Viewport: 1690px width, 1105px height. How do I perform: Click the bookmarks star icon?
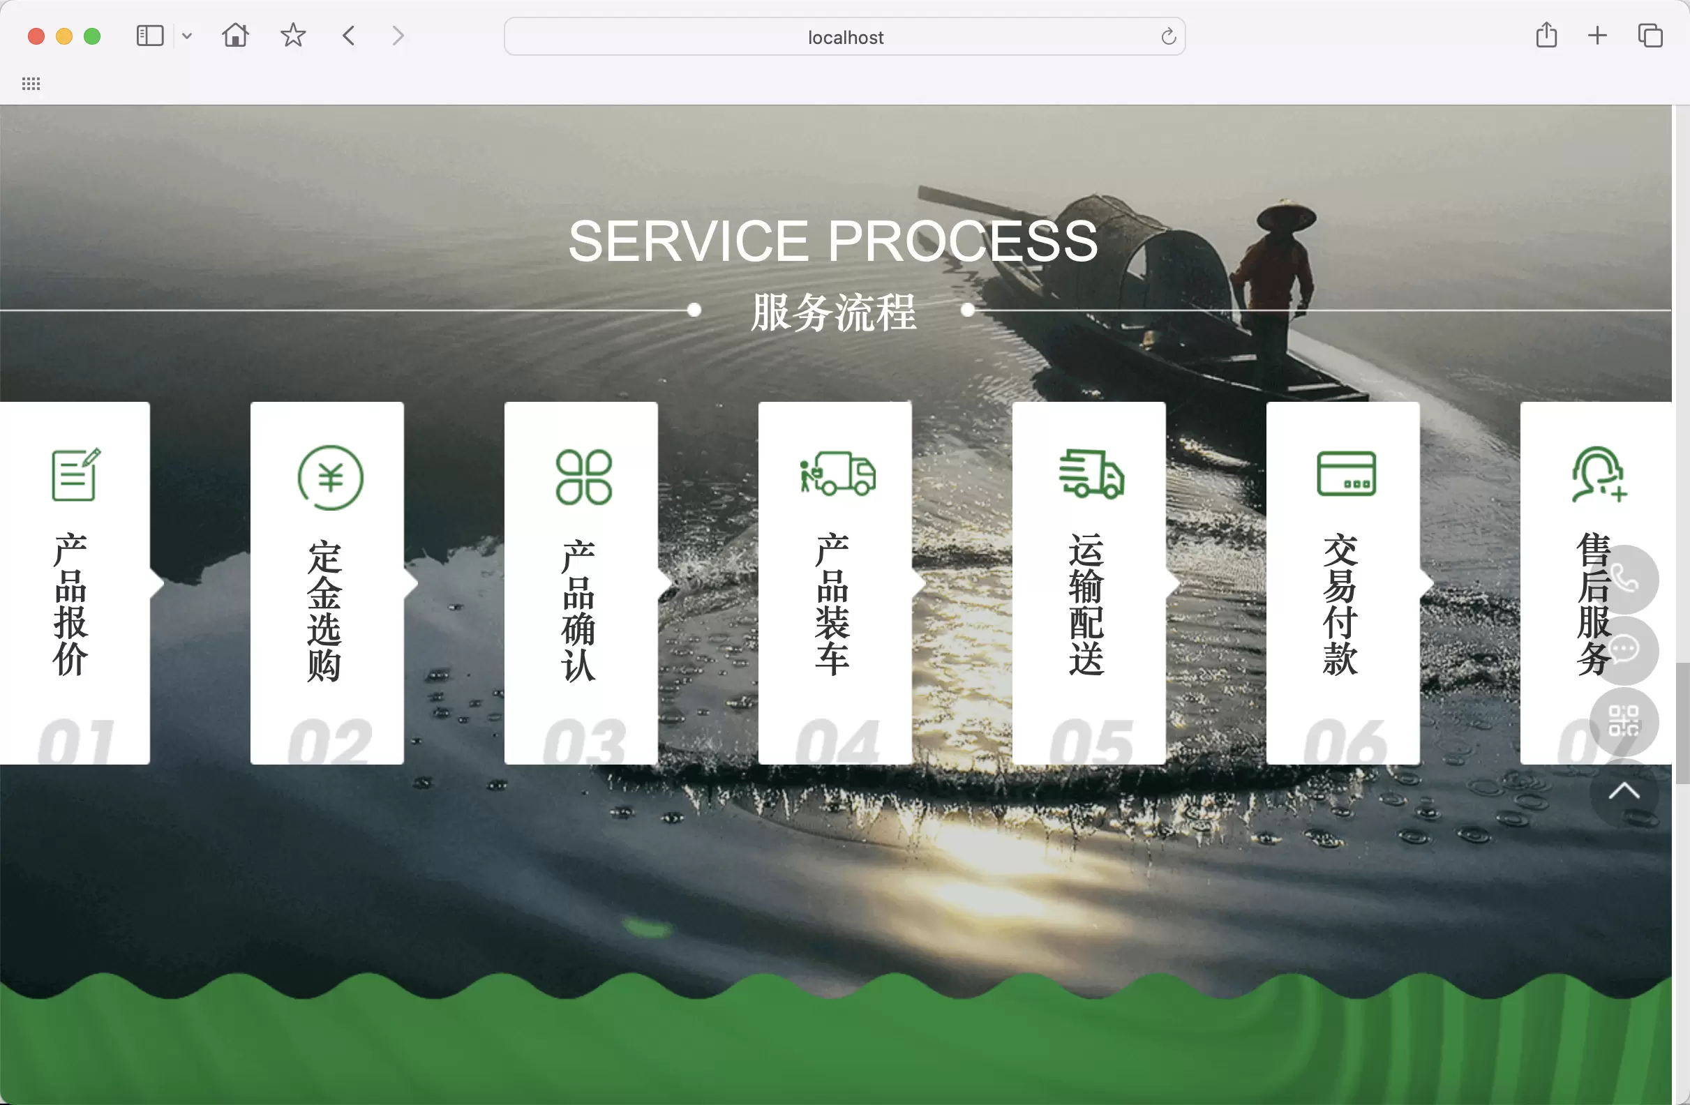[x=292, y=35]
